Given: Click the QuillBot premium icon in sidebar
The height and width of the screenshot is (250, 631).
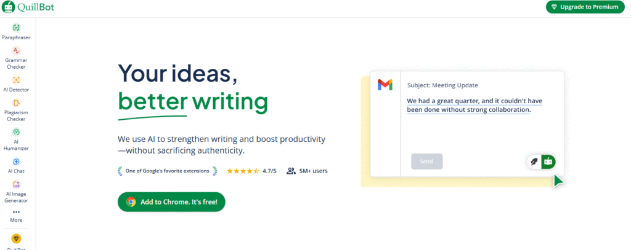Looking at the screenshot, I should click(x=16, y=238).
